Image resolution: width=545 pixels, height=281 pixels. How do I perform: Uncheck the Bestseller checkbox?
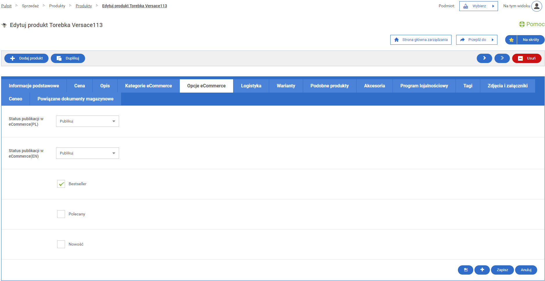click(61, 184)
